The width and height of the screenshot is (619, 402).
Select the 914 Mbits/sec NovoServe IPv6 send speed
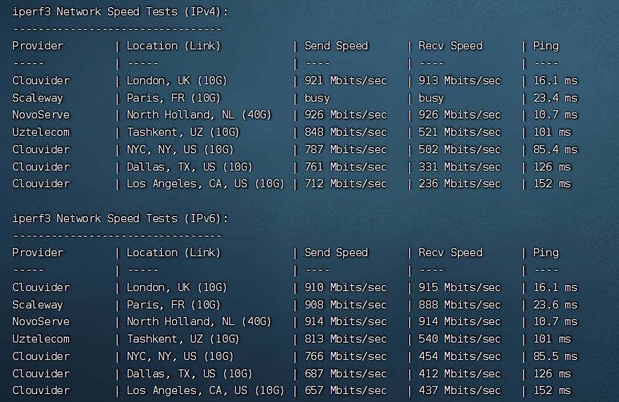[345, 322]
